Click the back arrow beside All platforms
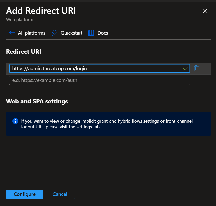Screen dimensions: 216x206 click(x=12, y=33)
